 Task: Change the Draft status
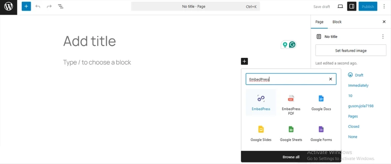[355, 75]
